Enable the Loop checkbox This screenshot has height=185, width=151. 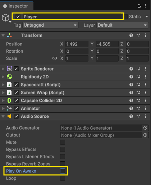tap(63, 178)
